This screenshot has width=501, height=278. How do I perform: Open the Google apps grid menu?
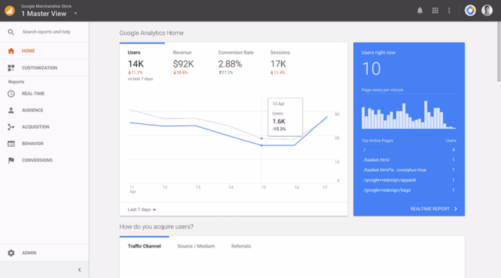coord(435,11)
